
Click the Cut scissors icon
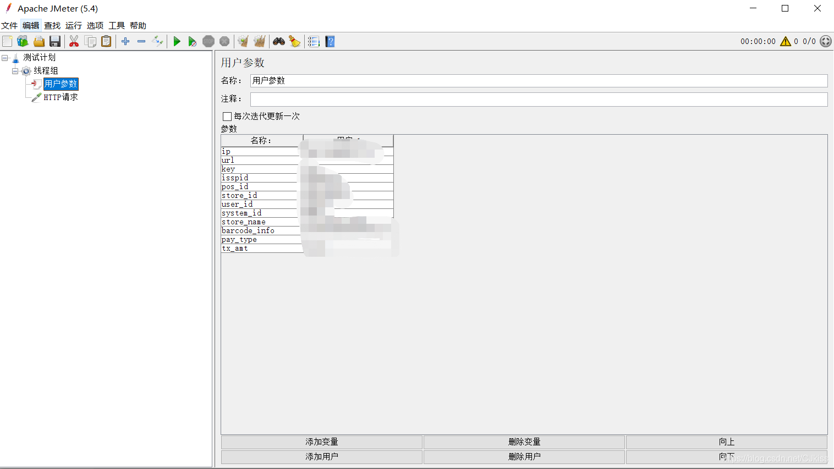point(74,41)
